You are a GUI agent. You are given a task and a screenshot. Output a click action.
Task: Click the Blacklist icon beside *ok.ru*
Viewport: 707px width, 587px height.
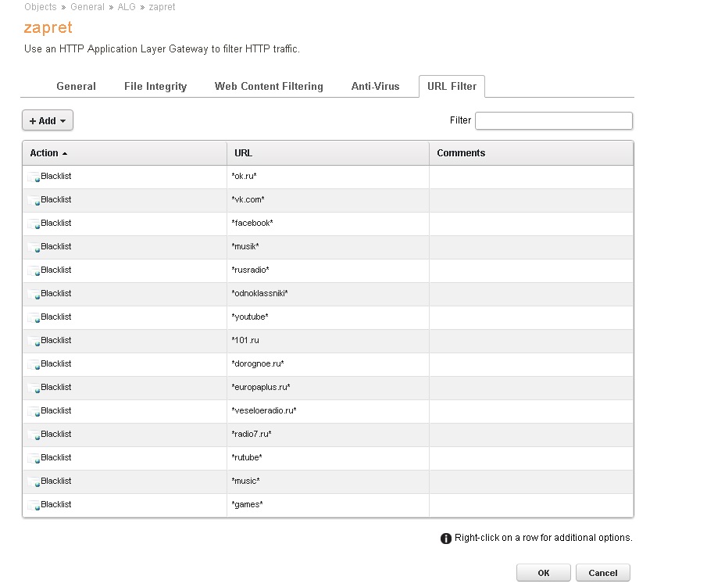(34, 177)
